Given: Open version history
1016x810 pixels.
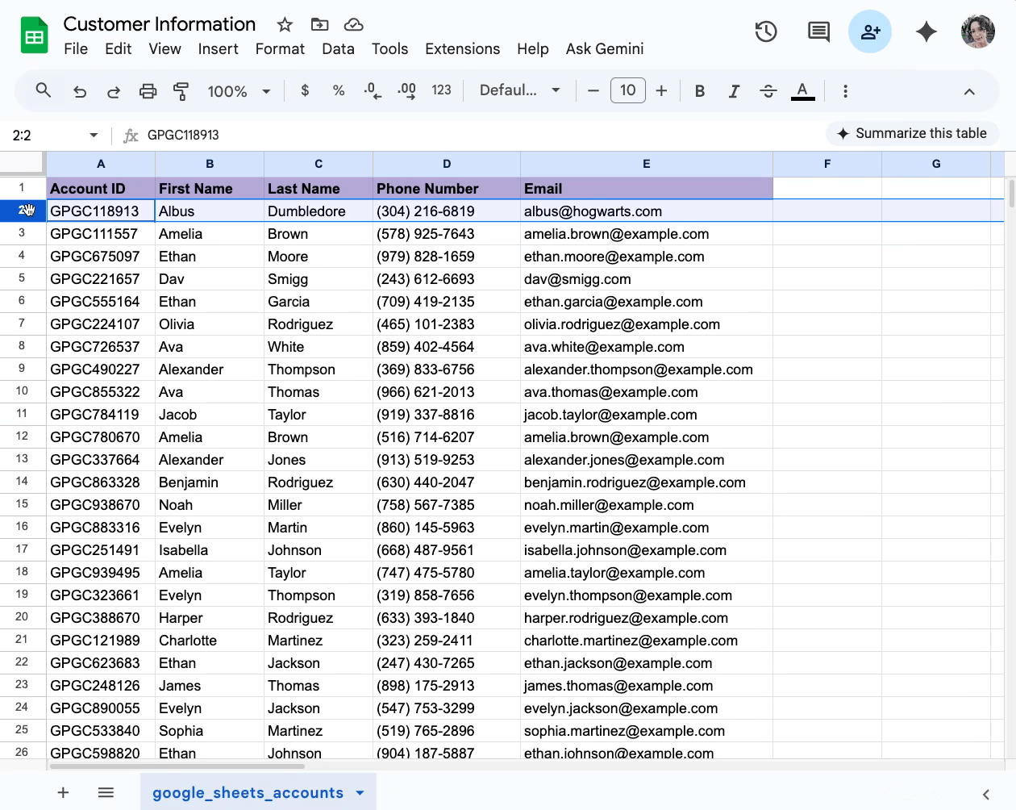Looking at the screenshot, I should click(x=766, y=31).
